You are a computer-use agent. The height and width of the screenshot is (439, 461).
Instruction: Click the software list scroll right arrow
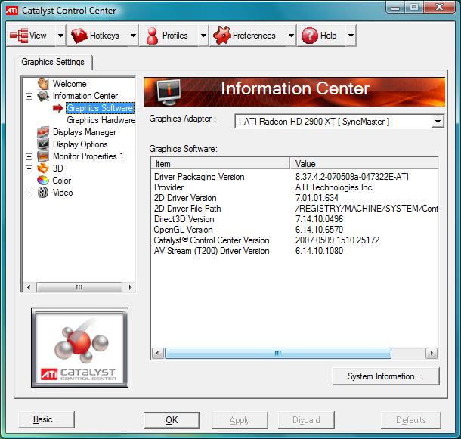432,353
